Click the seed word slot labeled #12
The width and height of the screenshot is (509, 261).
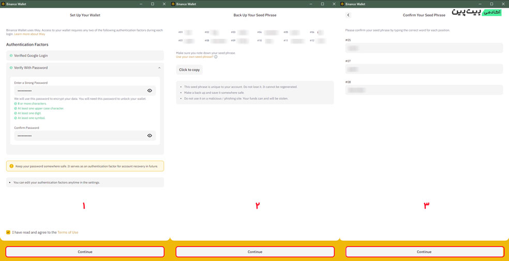[317, 41]
